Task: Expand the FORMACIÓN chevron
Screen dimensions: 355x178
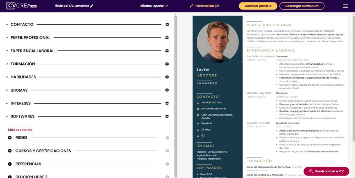Action: (x=7, y=64)
